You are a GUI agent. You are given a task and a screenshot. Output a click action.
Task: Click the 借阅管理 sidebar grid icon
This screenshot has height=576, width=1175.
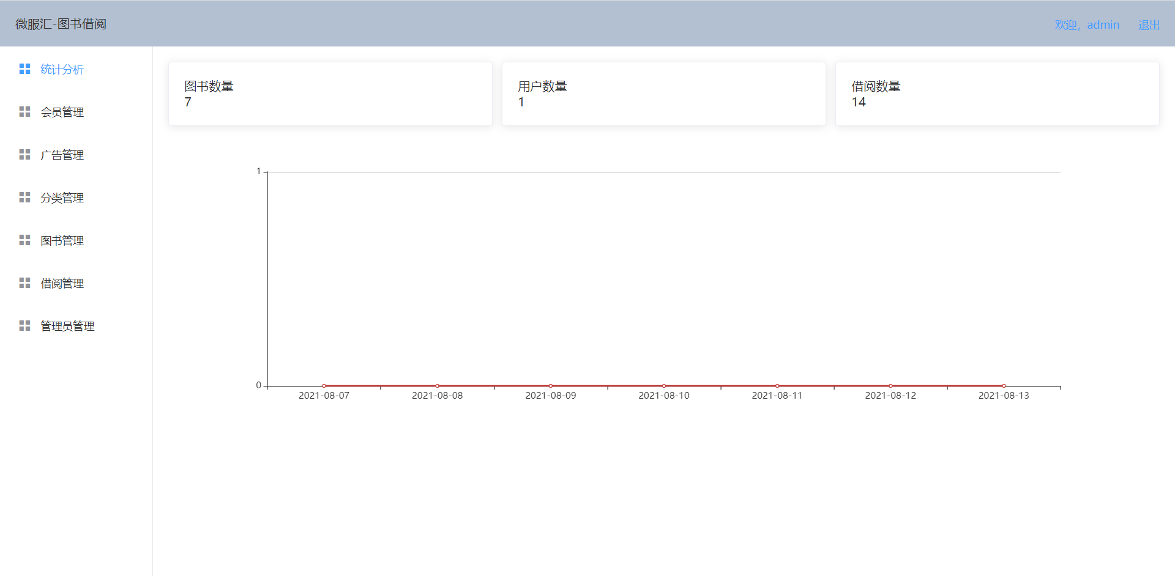point(25,282)
